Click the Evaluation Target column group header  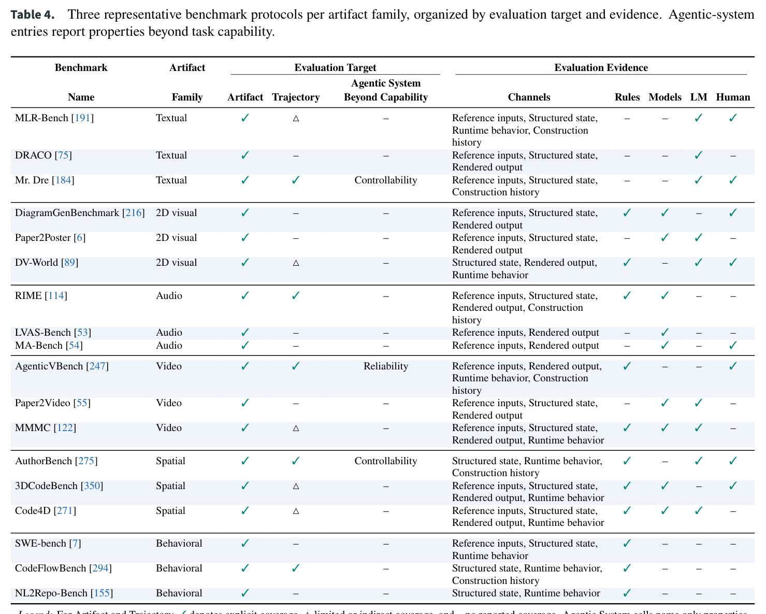click(x=335, y=68)
